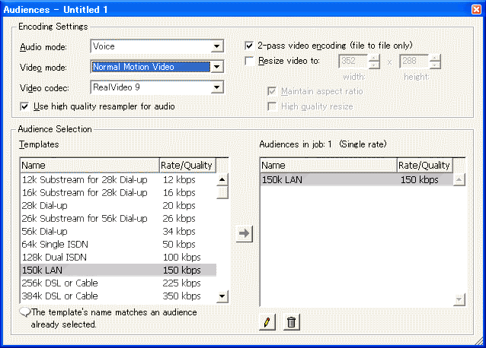Disable high quality resampler for audio
Image resolution: width=486 pixels, height=348 pixels.
[25, 106]
